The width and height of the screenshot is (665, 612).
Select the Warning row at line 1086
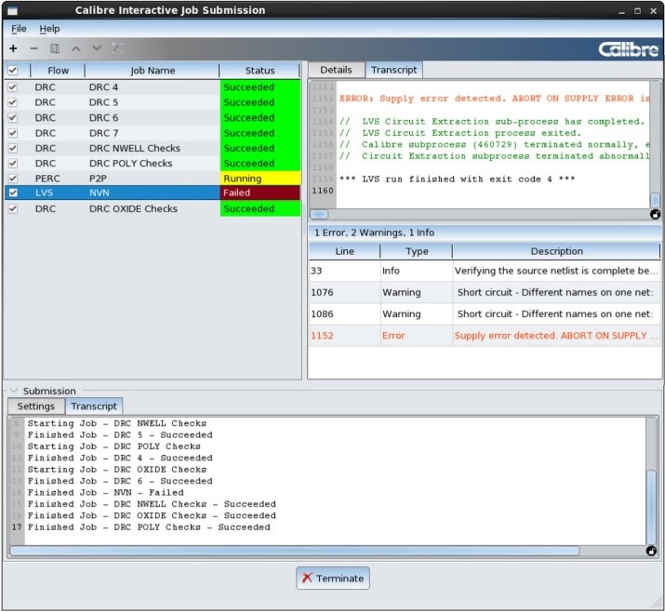point(485,314)
